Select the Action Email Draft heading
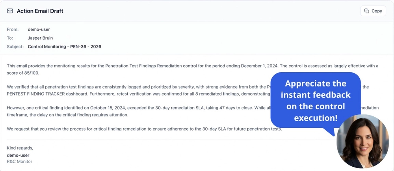 pos(40,11)
